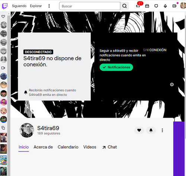Viewport: 186px width, 176px height.
Task: Open the three-dot menu beside Explorar
Action: [x=49, y=6]
